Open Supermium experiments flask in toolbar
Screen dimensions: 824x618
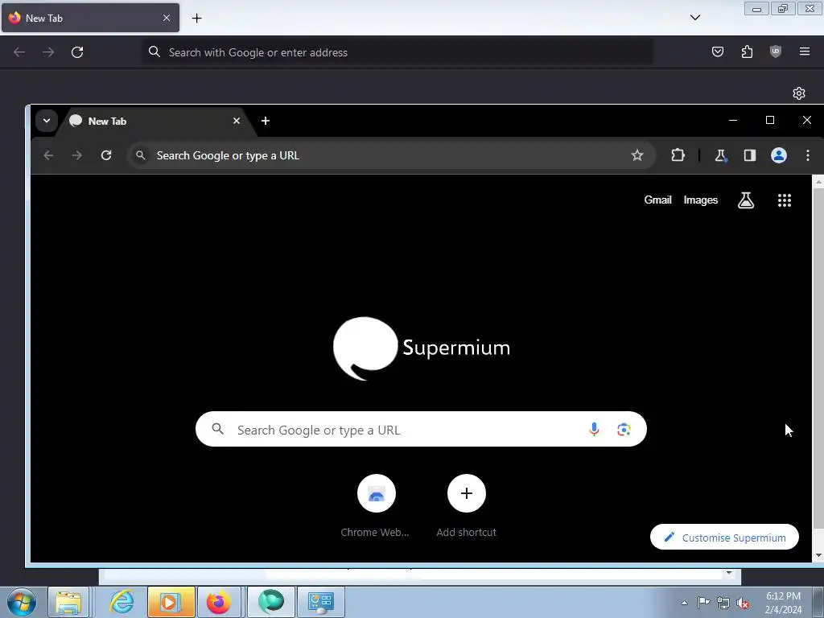720,155
